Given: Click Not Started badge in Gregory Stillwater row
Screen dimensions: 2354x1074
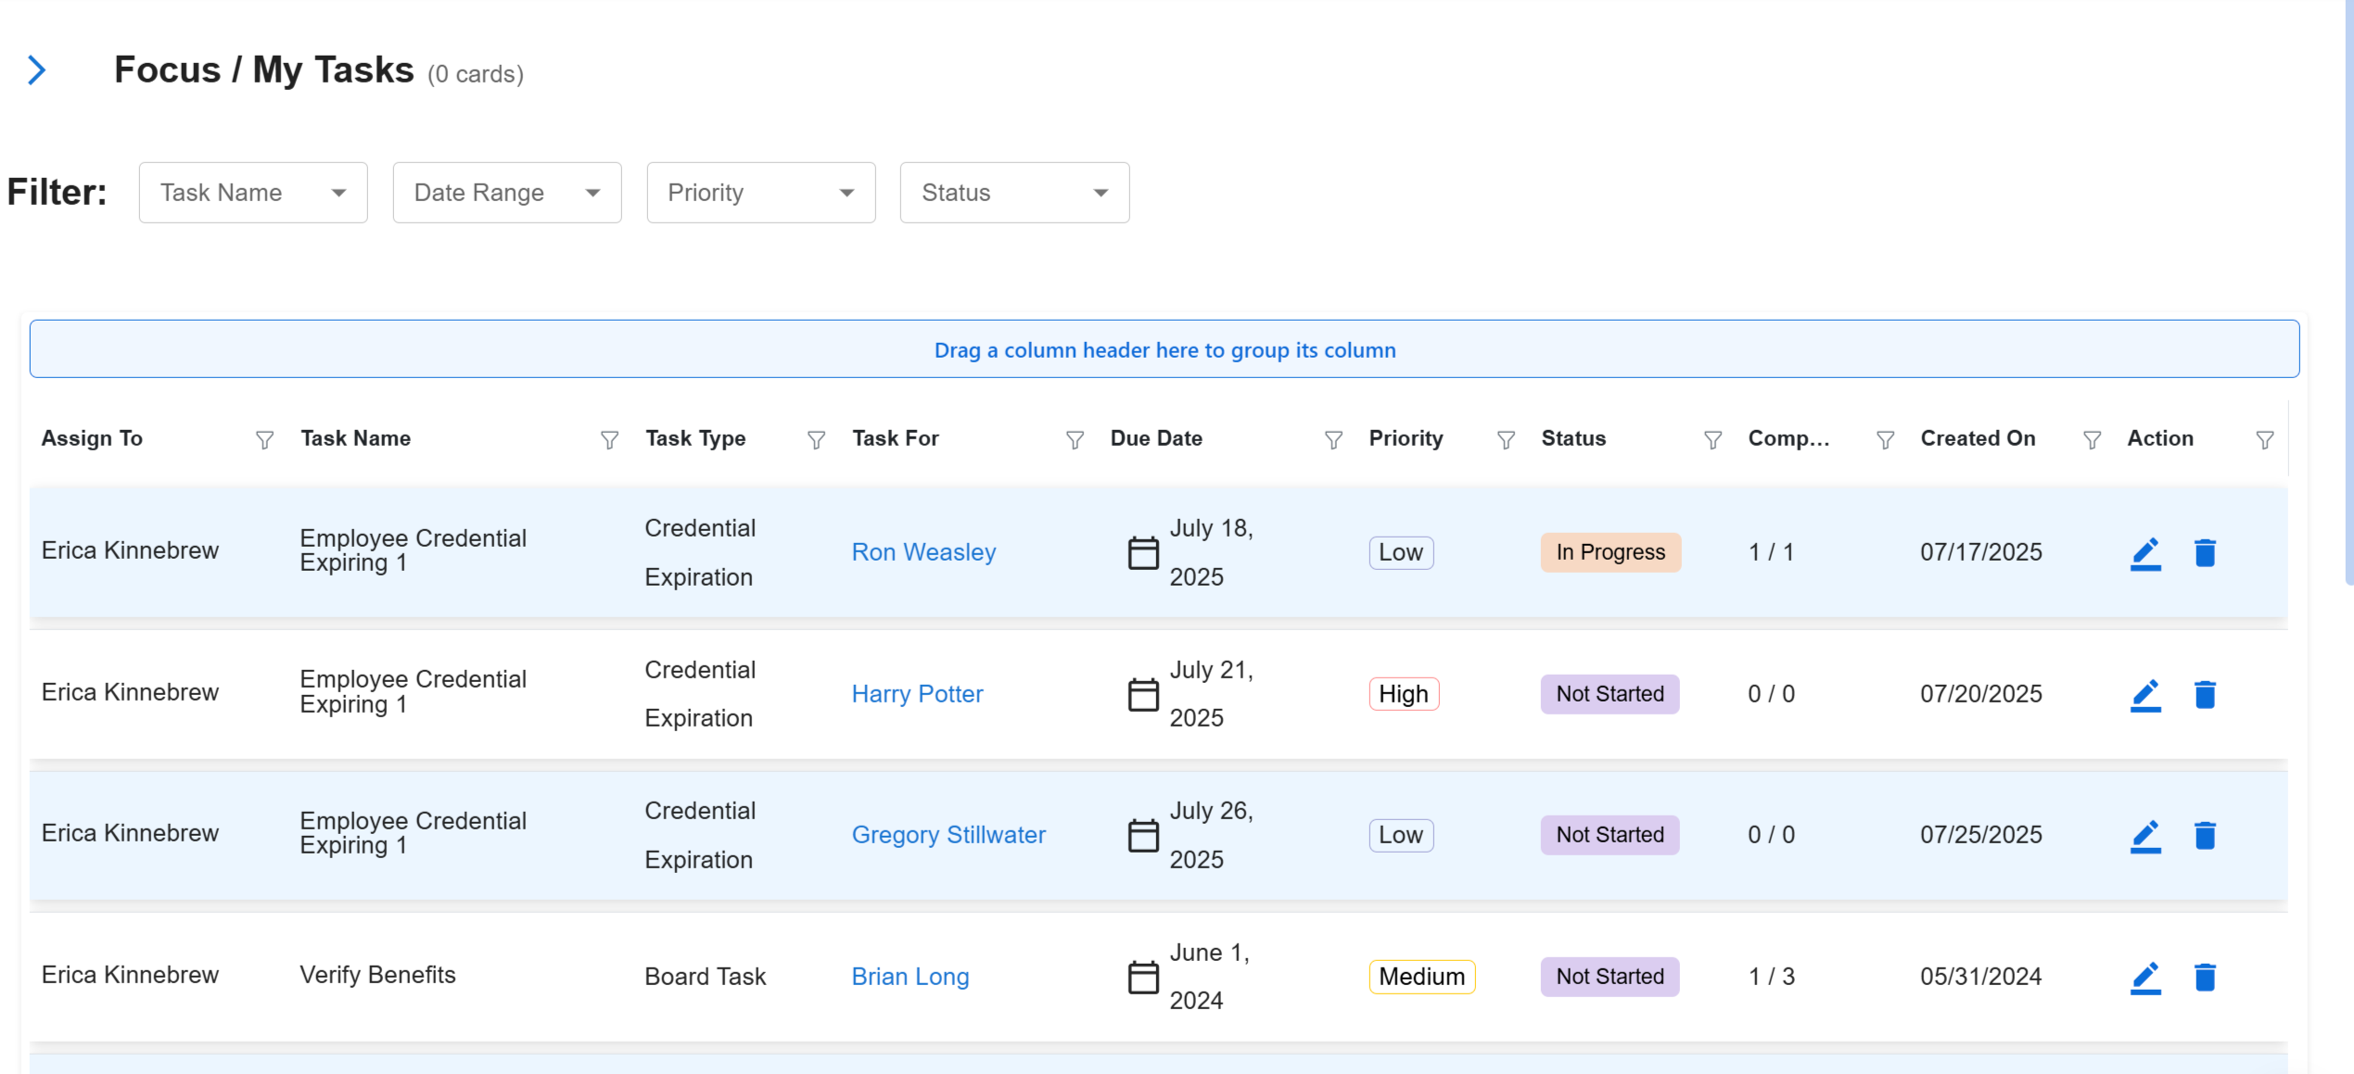Looking at the screenshot, I should tap(1610, 835).
